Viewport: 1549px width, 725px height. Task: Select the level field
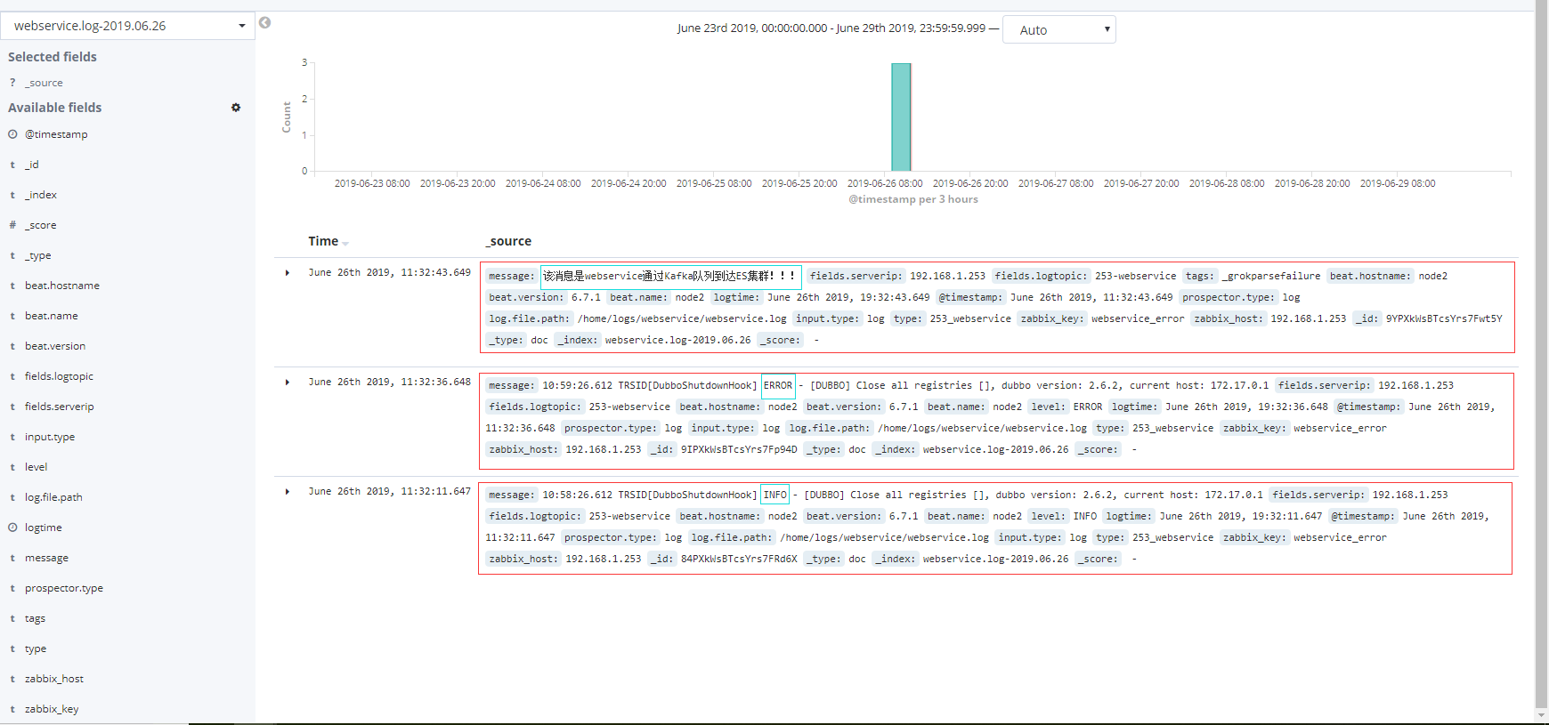pyautogui.click(x=36, y=467)
